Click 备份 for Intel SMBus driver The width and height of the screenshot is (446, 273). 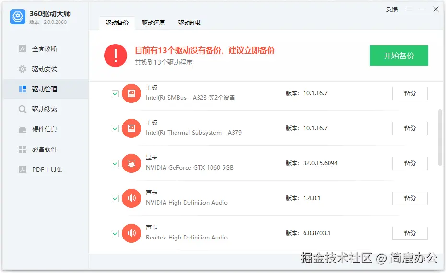click(x=410, y=93)
